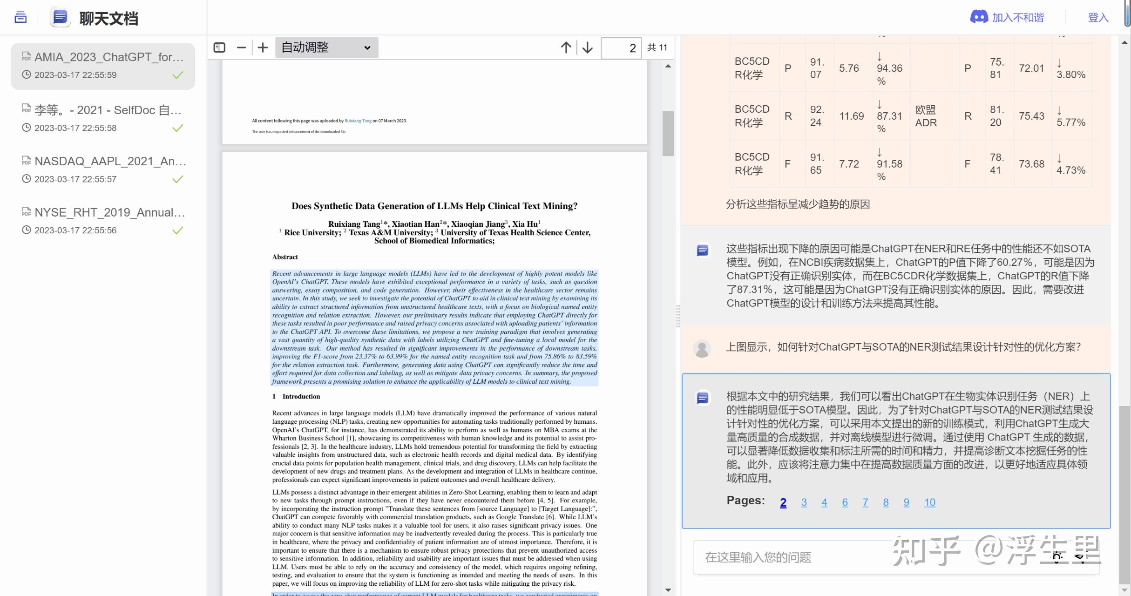Click the 加入不和谐 link

(x=1017, y=18)
